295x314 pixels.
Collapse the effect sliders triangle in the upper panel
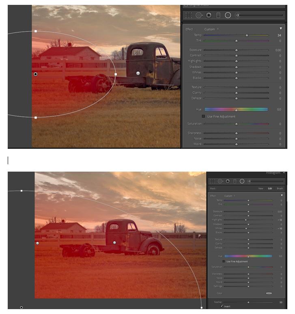[281, 29]
